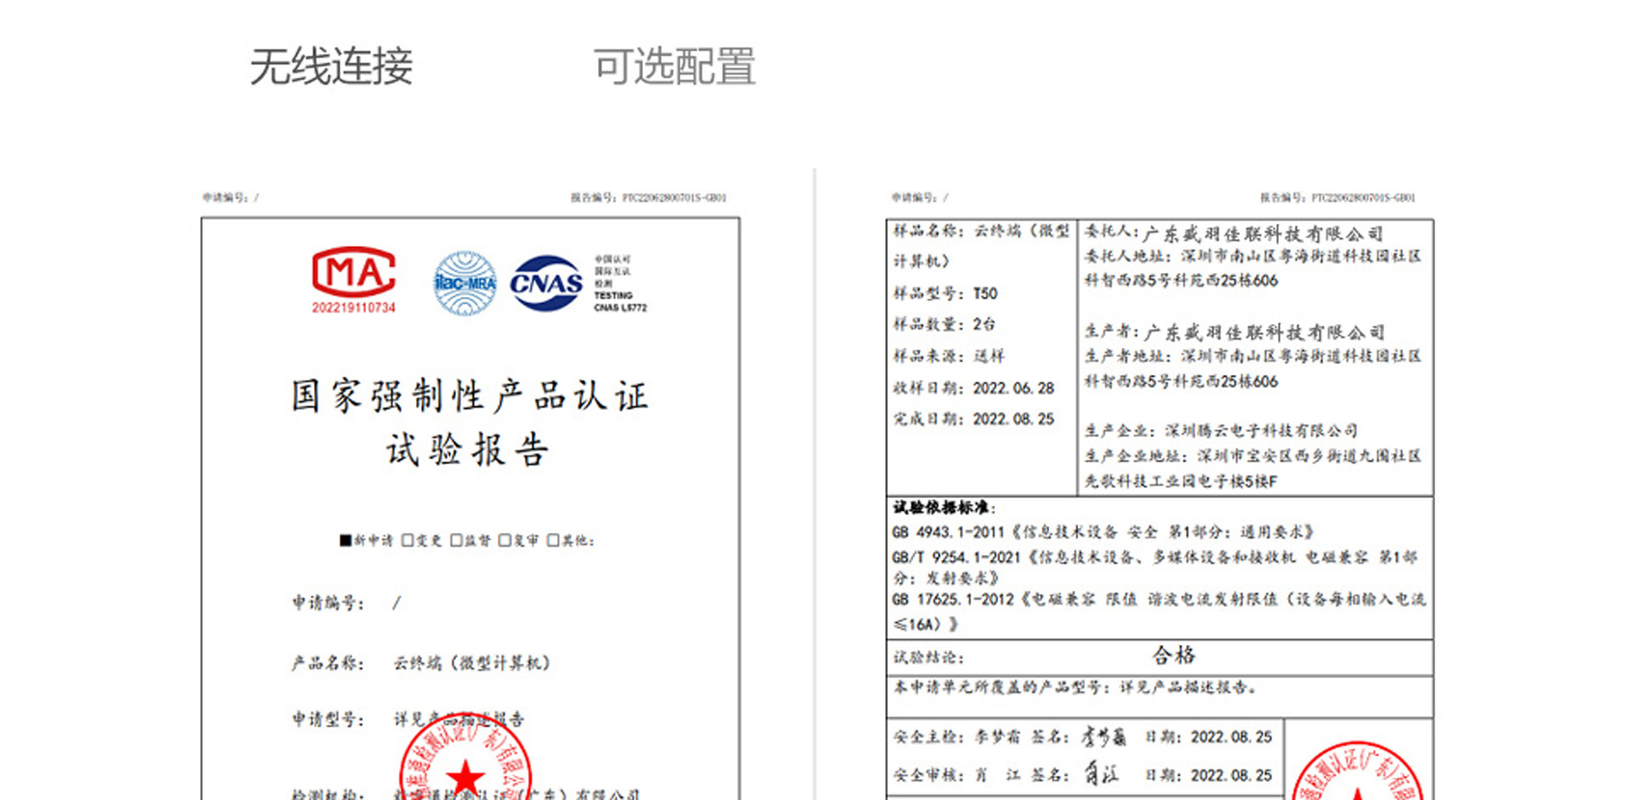1632x800 pixels.
Task: Click the filled 新申请 checkbox
Action: tap(346, 540)
